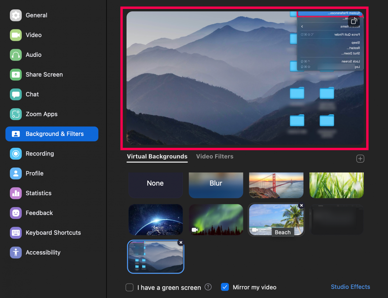The width and height of the screenshot is (388, 298).
Task: Select the Zoom Apps icon
Action: tap(16, 114)
